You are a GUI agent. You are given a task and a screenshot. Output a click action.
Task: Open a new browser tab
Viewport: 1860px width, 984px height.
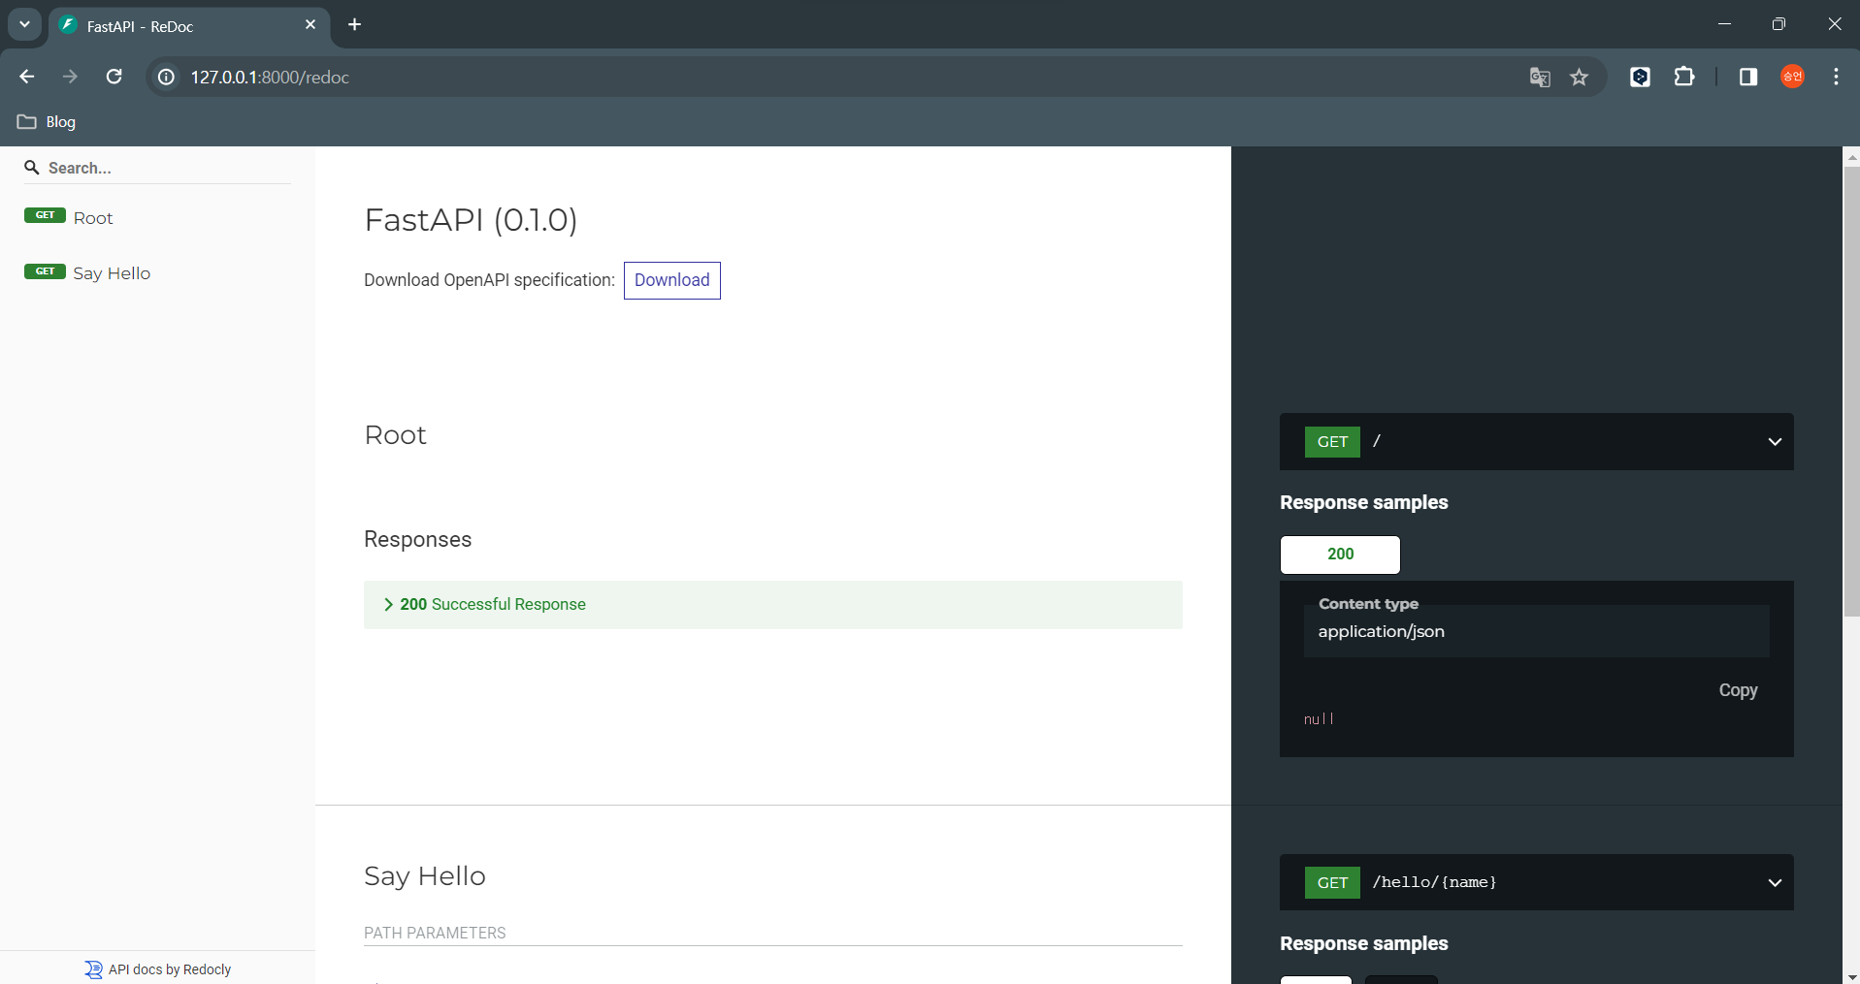[355, 25]
